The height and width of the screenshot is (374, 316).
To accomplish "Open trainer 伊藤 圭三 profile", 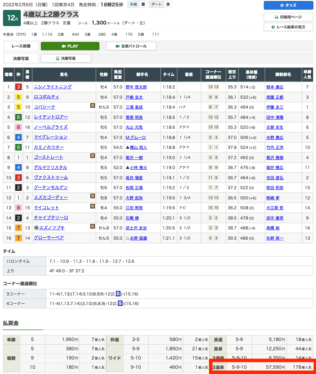I will (275, 107).
